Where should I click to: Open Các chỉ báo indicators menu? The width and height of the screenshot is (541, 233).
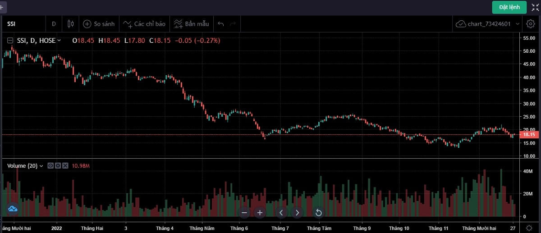pyautogui.click(x=144, y=23)
